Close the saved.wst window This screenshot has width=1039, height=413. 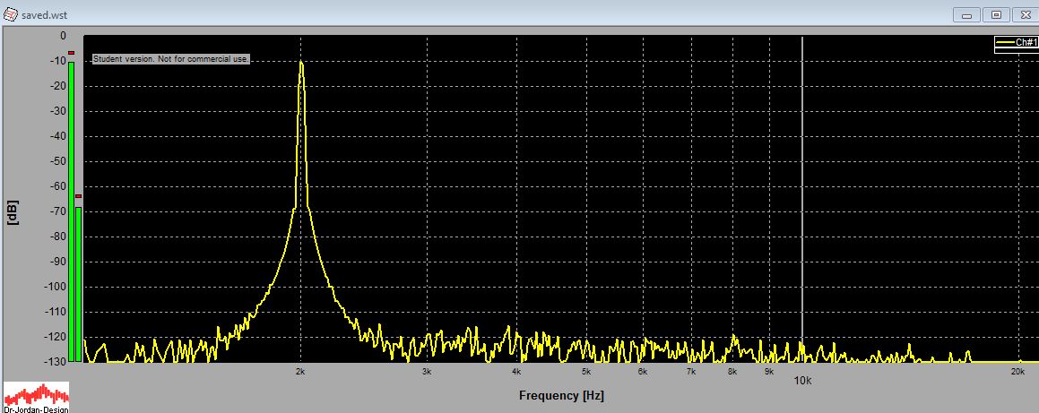(1025, 15)
